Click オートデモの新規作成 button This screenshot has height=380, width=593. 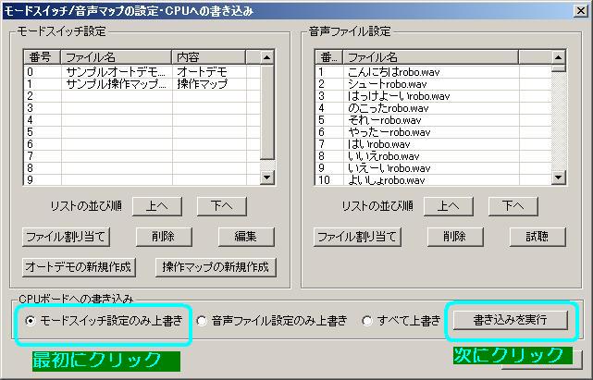click(x=79, y=267)
